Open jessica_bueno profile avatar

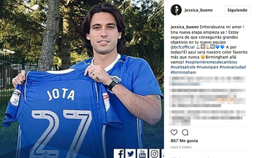tap(176, 10)
